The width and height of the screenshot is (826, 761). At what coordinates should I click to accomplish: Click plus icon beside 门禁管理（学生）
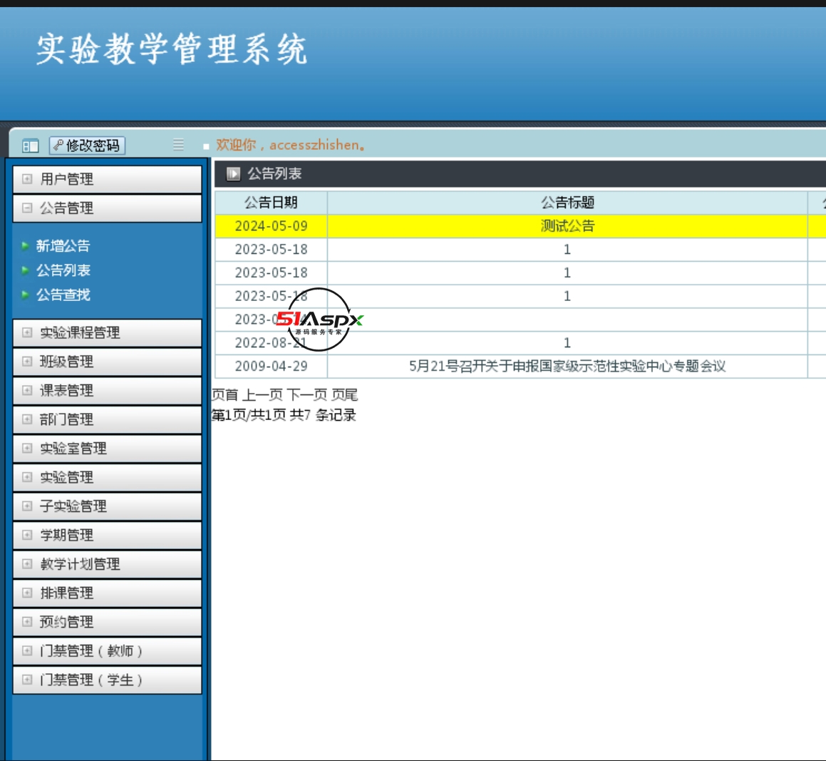tap(27, 680)
